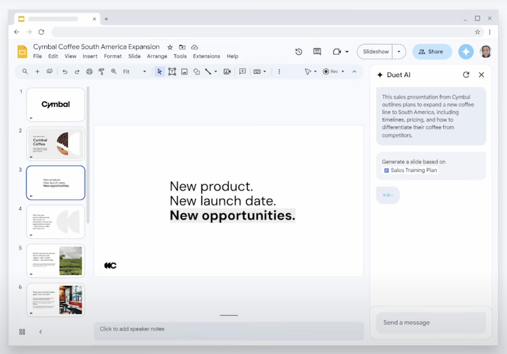Screen dimensions: 507x354
Task: Click the video camera meeting icon
Action: (337, 52)
